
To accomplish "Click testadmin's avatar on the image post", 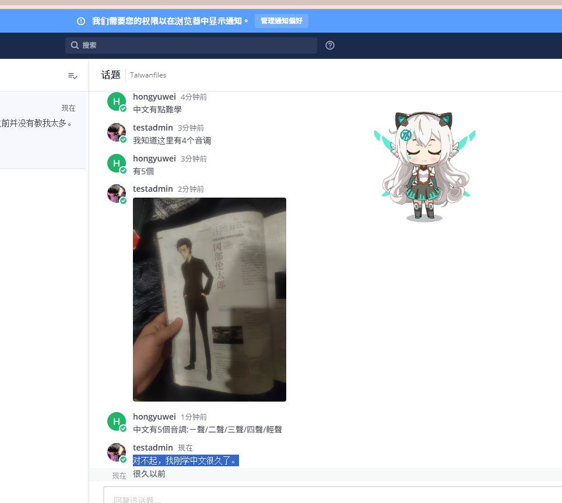I will (117, 194).
